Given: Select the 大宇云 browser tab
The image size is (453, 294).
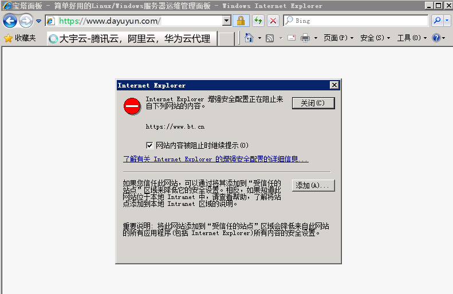Looking at the screenshot, I should tap(132, 39).
